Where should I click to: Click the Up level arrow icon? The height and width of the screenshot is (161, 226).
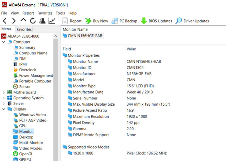pyautogui.click(x=23, y=21)
